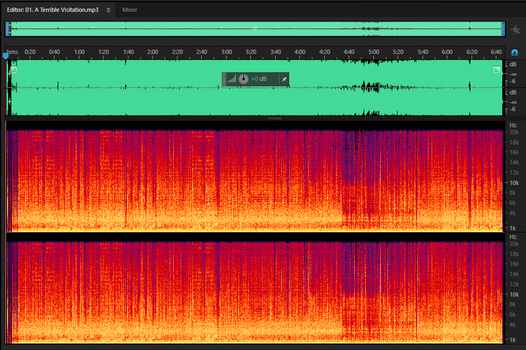Click the 4k label on the lower frequency scale
This screenshot has height=350, width=526.
pos(513,325)
